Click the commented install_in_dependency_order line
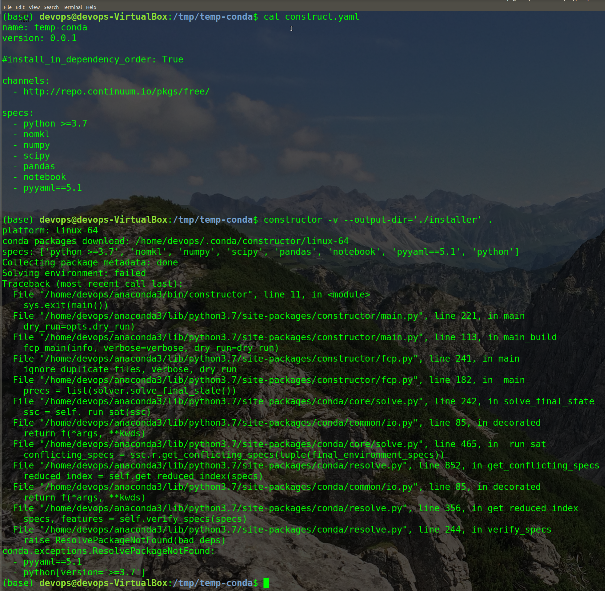This screenshot has height=591, width=605. 92,59
